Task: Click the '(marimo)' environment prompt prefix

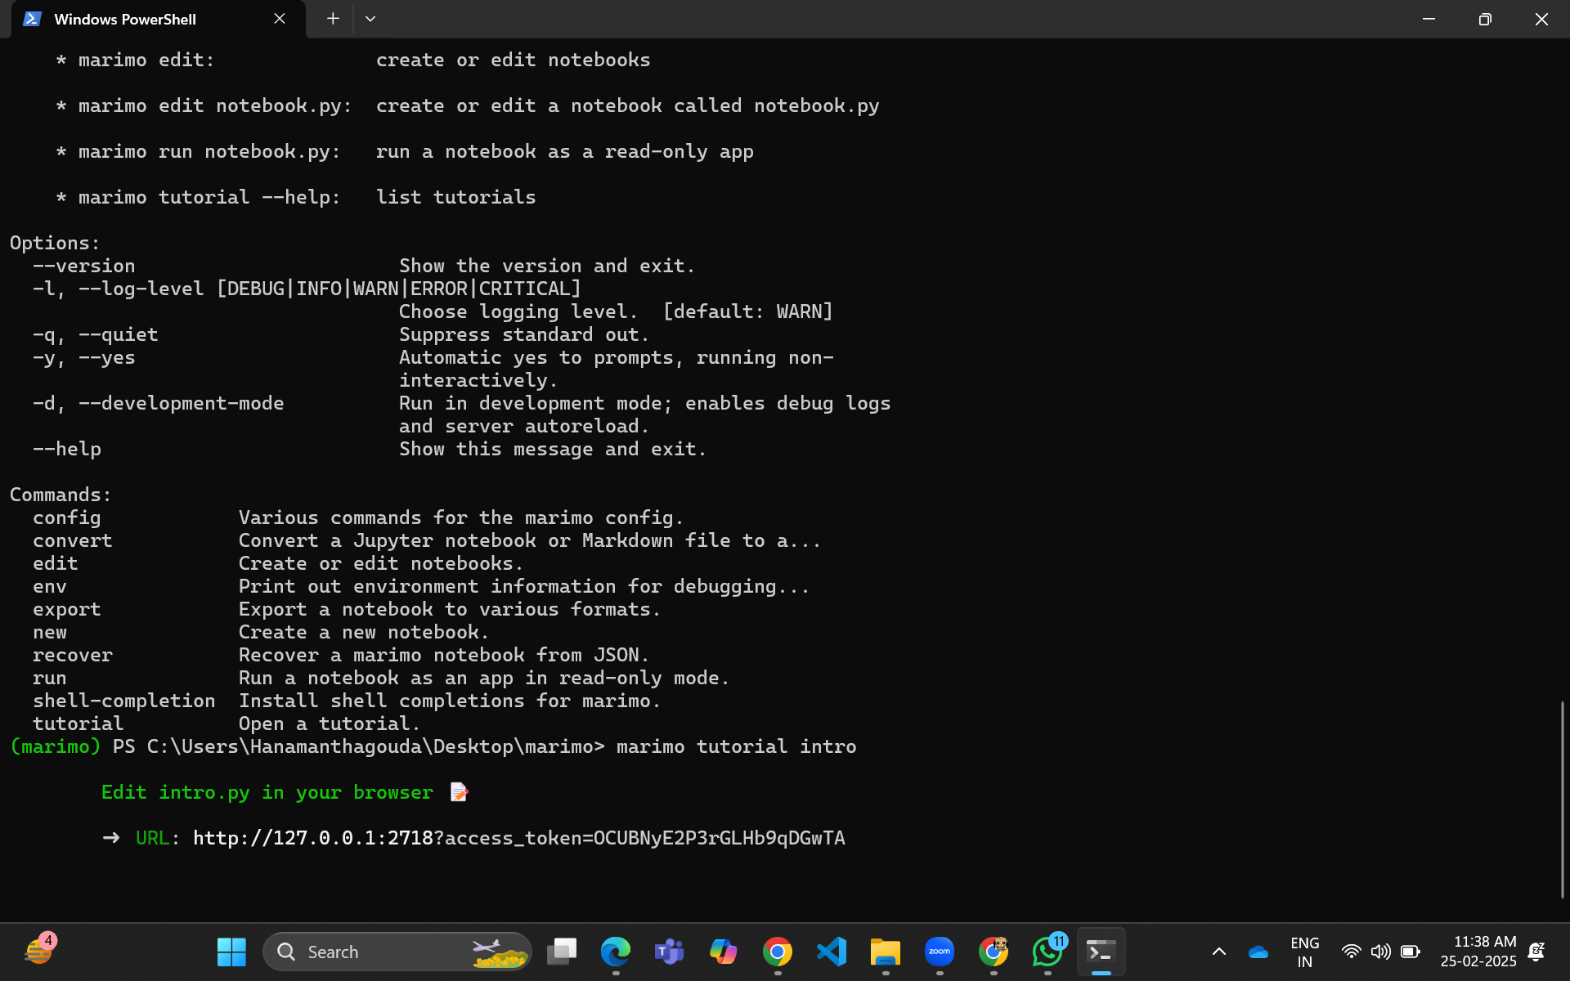Action: coord(55,746)
